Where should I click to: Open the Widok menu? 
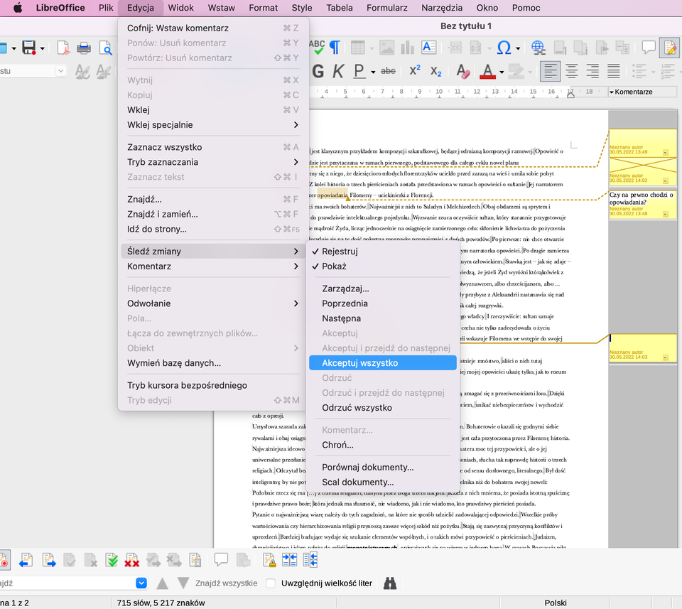[180, 8]
